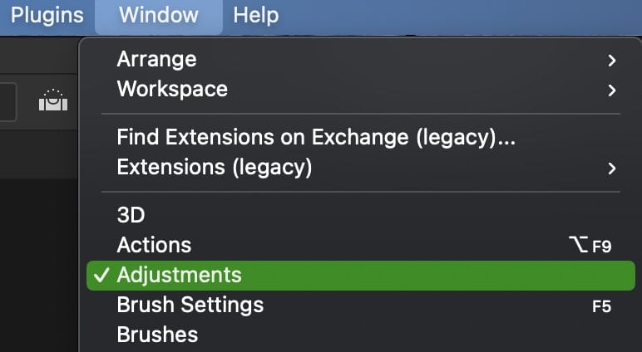Expand the Extensions (legacy) submenu arrow
This screenshot has width=642, height=352.
click(612, 169)
